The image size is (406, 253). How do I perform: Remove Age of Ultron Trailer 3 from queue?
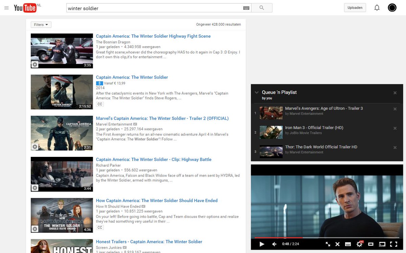click(x=395, y=109)
